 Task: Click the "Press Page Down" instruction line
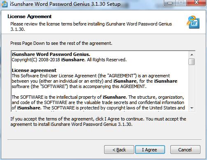point(61,43)
